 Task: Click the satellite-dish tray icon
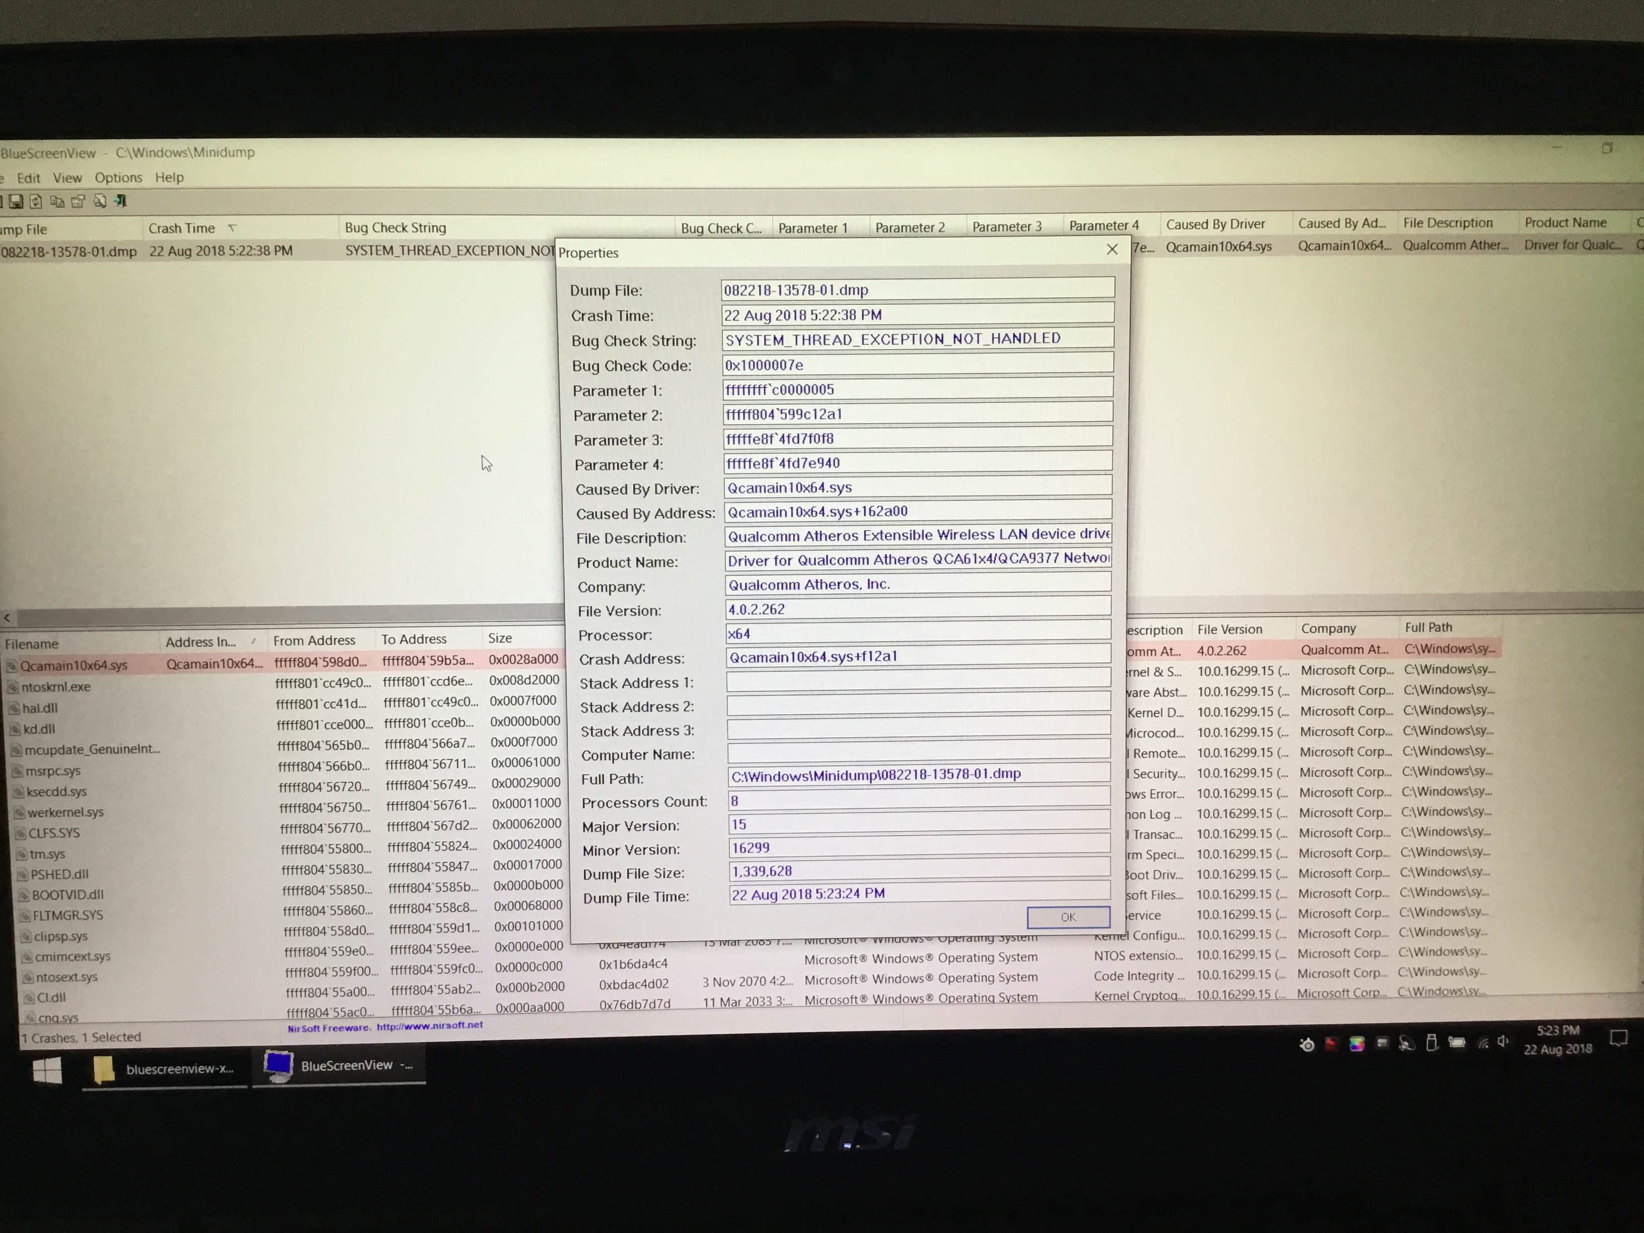click(1407, 1044)
